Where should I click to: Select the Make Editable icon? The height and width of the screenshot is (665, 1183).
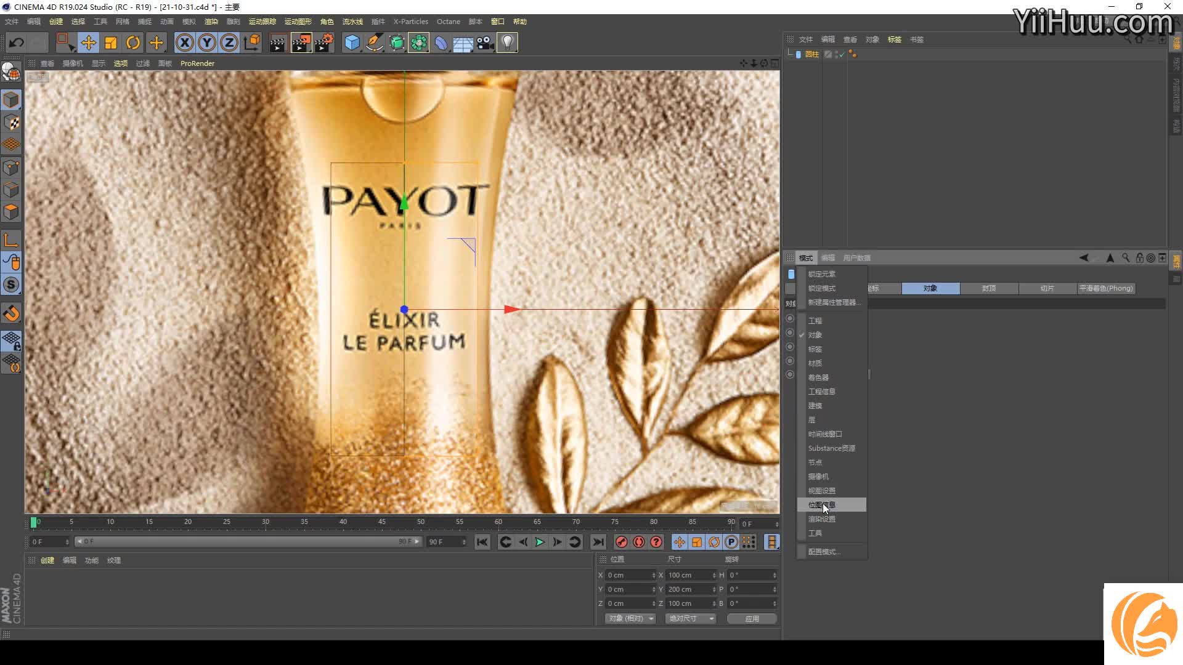point(11,73)
